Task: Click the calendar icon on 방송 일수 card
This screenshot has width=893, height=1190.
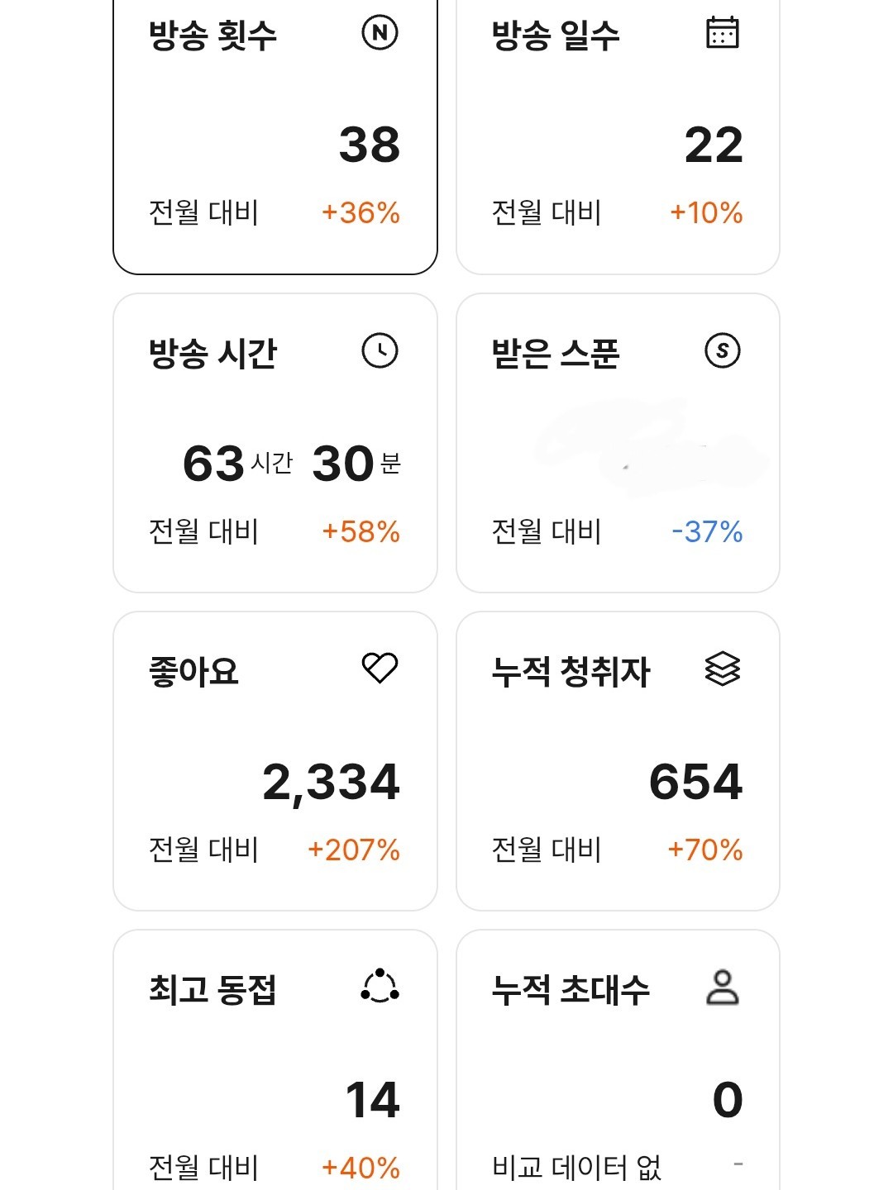Action: (x=722, y=33)
